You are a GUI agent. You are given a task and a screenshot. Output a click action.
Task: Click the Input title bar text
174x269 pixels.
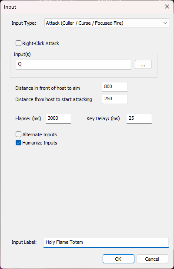point(10,7)
